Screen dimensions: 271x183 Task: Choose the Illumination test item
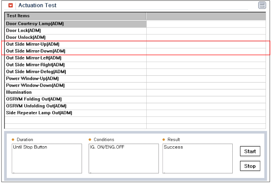(x=76, y=92)
